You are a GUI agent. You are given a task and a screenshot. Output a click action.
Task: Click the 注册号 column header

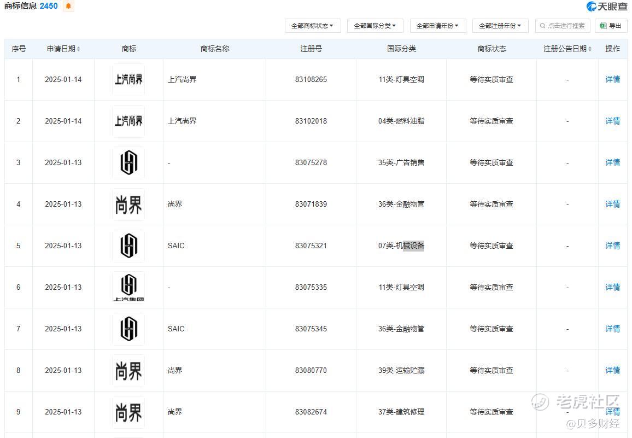(x=311, y=49)
